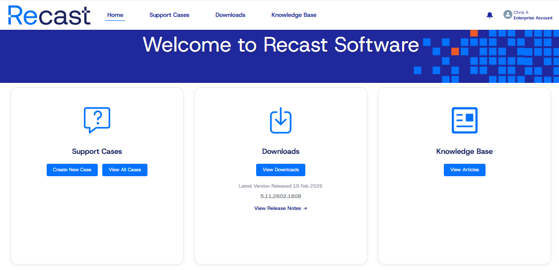Open the Chris A Enterprise Account menu
This screenshot has height=270, width=559.
[528, 15]
